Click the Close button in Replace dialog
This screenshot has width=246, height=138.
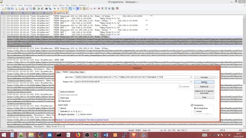click(x=204, y=97)
